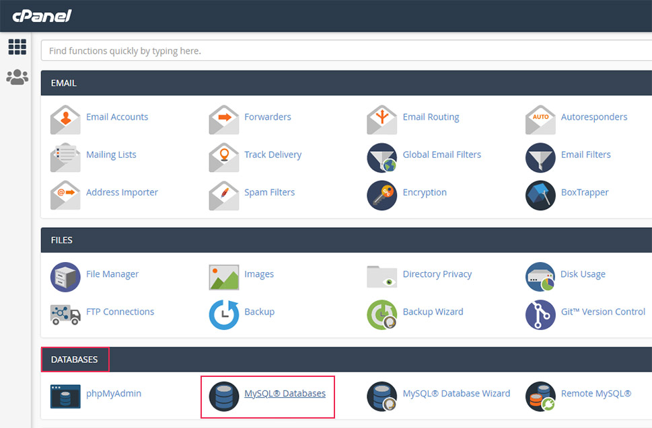652x428 pixels.
Task: Open the Remote MySQL link
Action: coord(596,394)
